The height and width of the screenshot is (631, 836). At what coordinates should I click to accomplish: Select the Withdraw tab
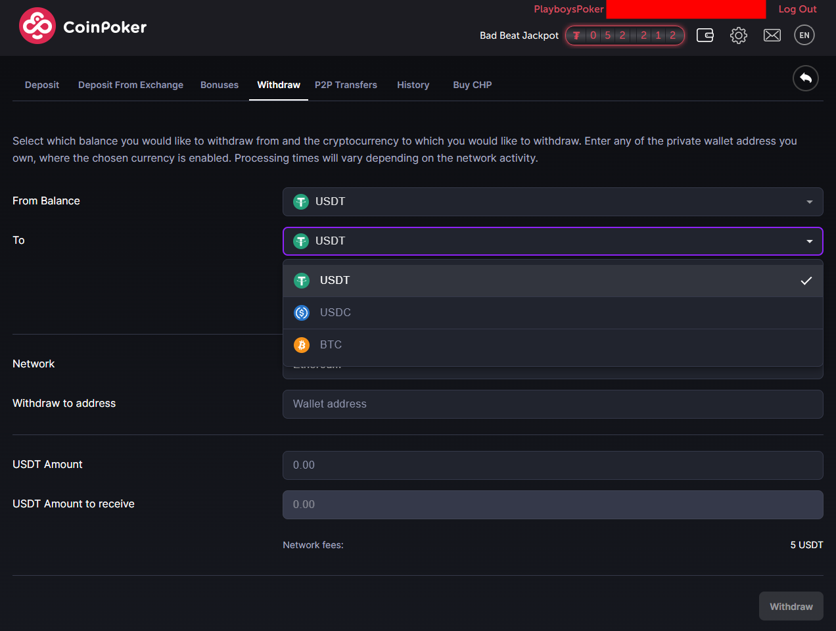click(279, 85)
